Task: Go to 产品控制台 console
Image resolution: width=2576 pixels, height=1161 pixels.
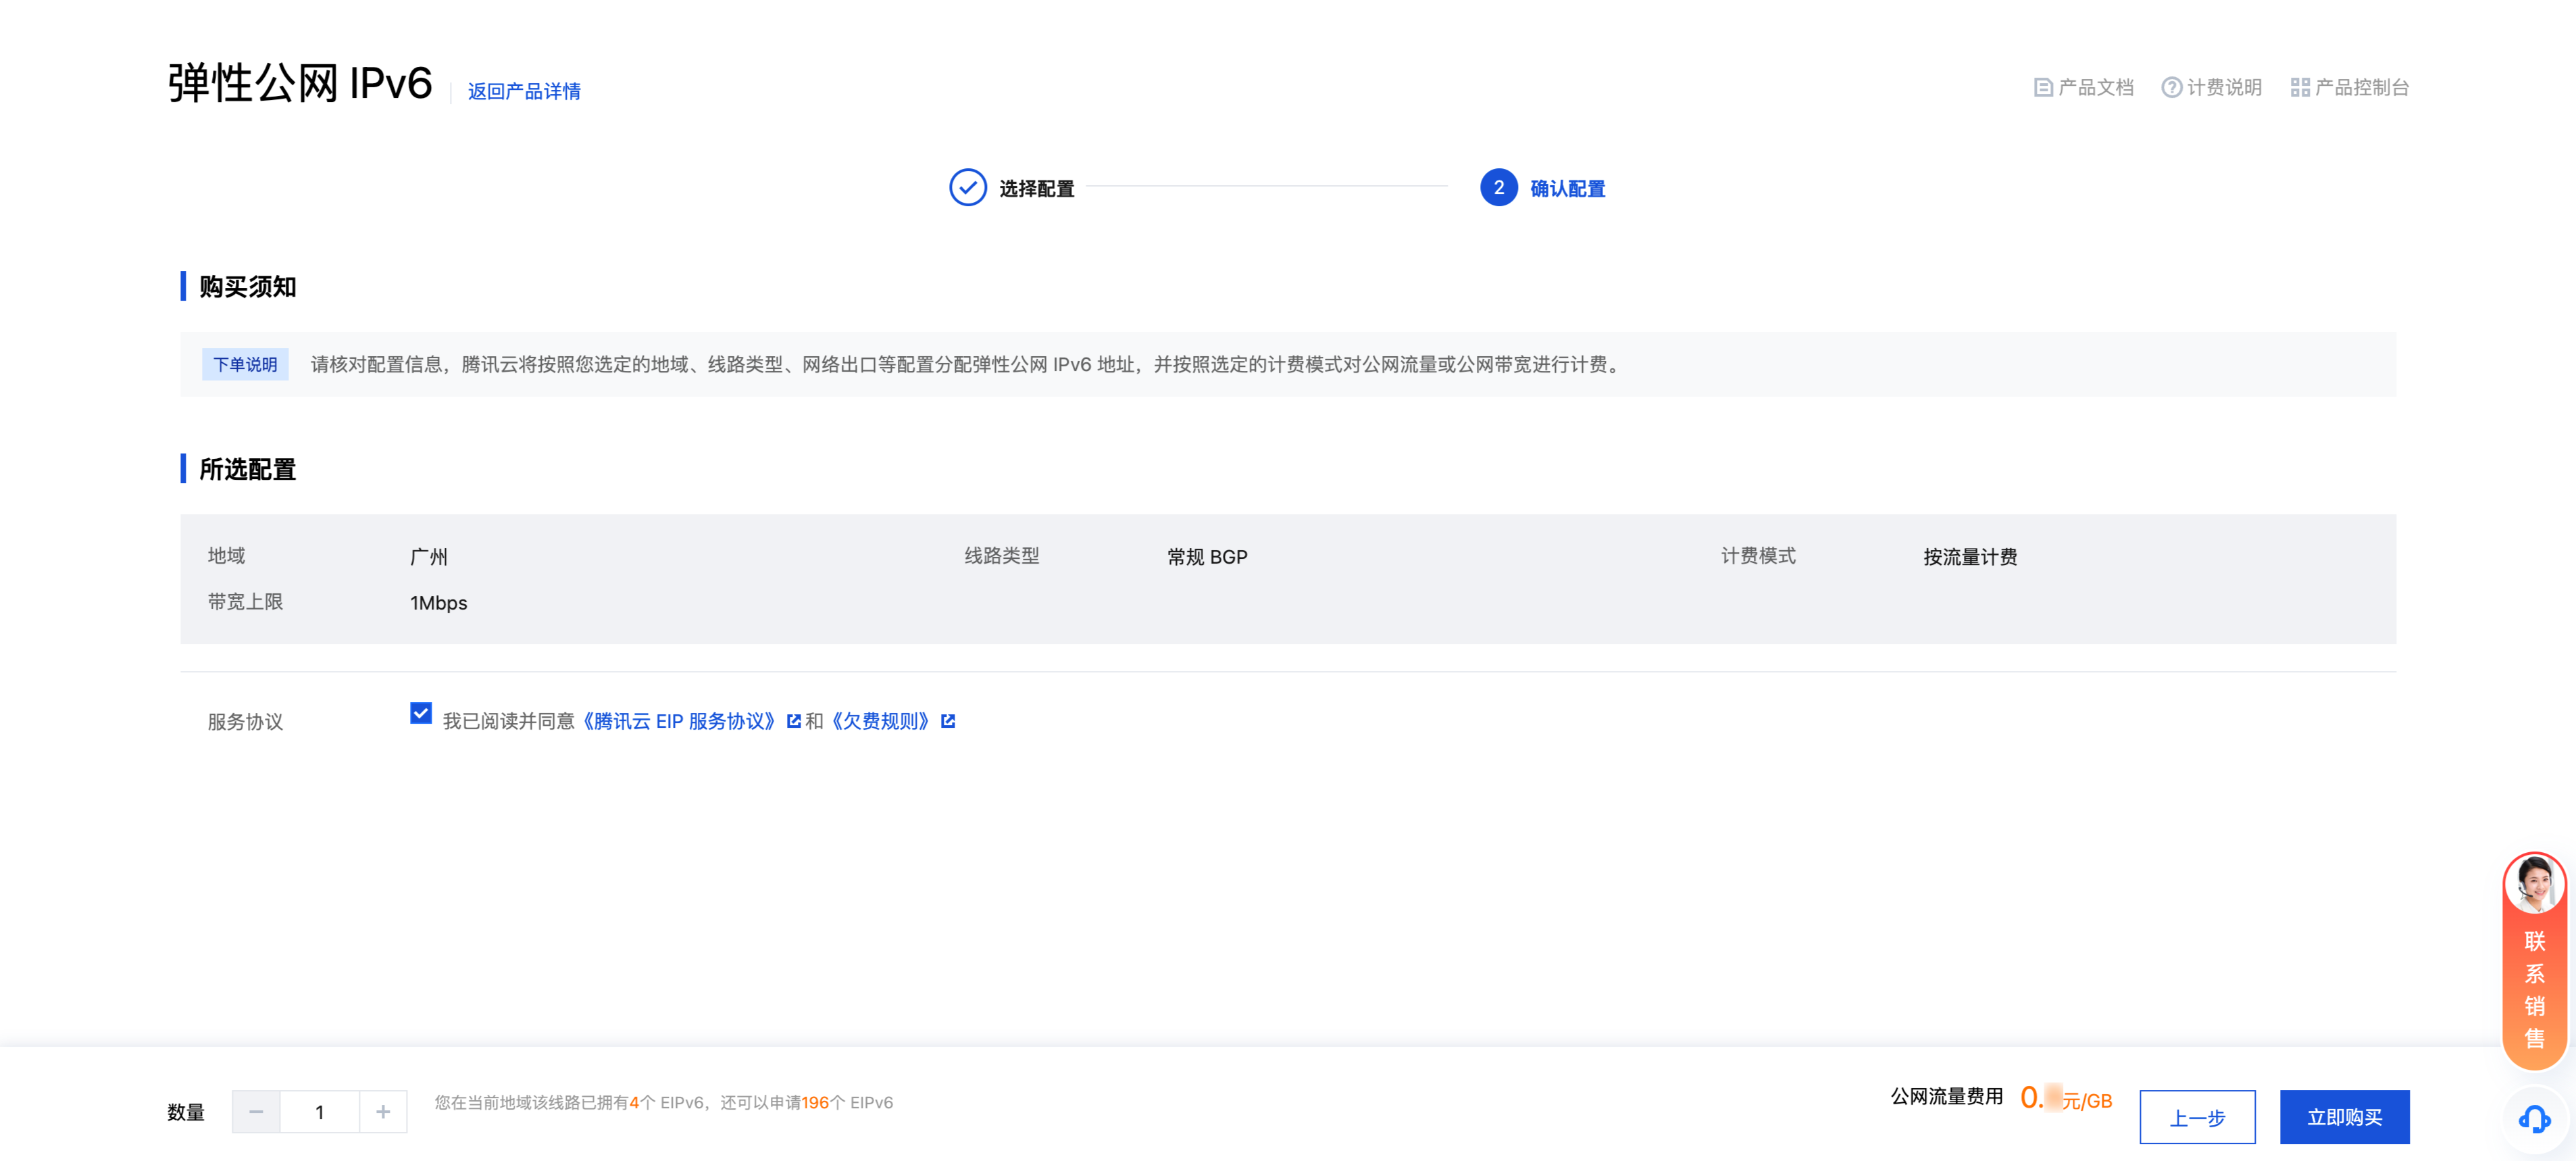Action: [x=2349, y=88]
